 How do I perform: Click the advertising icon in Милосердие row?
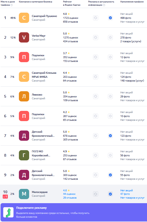click(96, 194)
